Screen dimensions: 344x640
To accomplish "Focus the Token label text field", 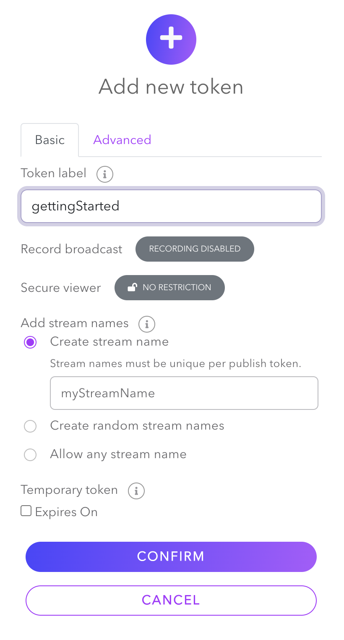I will pos(171,206).
